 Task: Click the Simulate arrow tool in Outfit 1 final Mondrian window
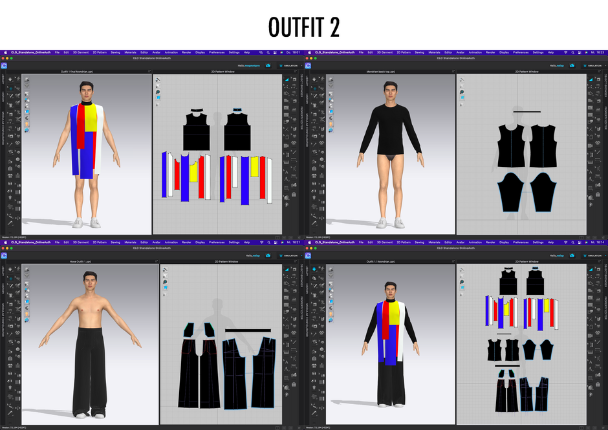point(10,79)
